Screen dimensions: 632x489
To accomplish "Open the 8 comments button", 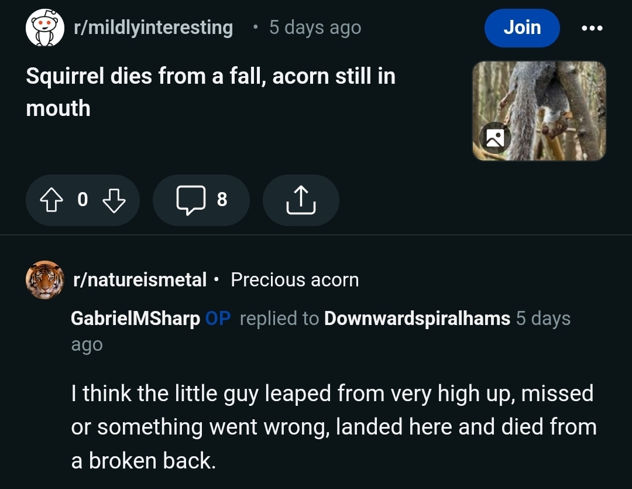I will [201, 200].
